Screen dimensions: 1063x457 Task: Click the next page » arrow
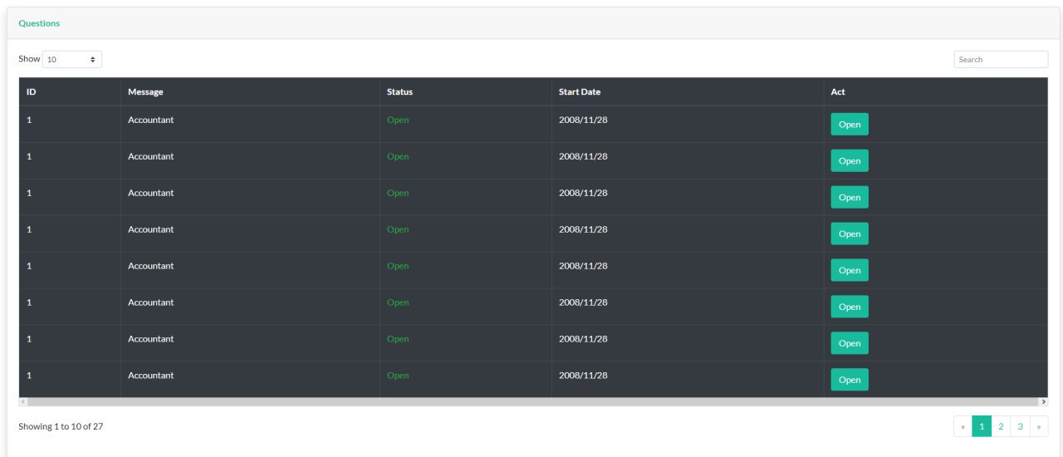[x=1039, y=426]
